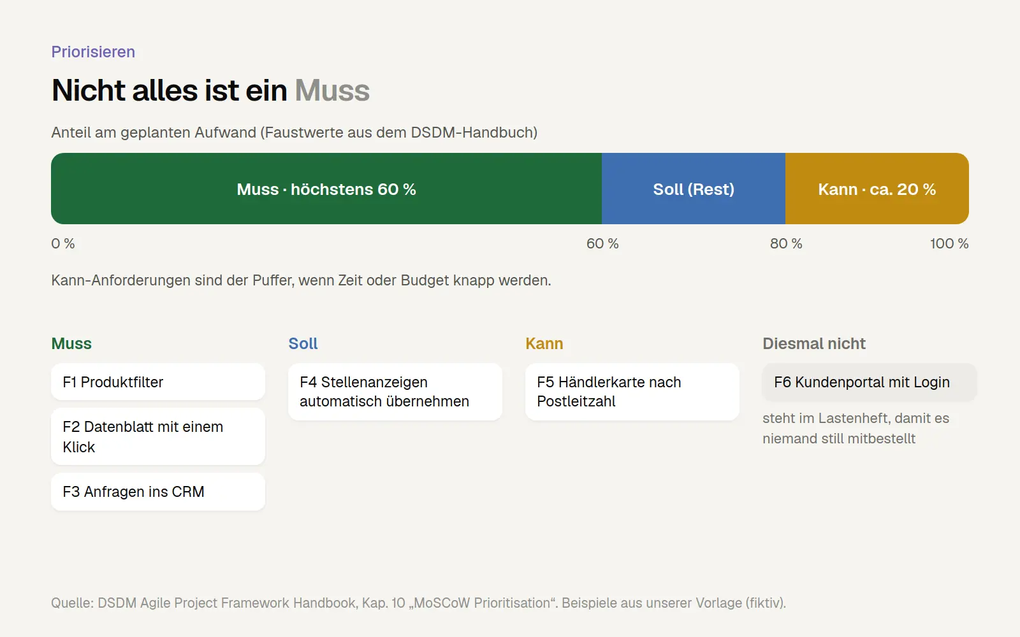This screenshot has width=1020, height=637.
Task: Click the 'Quelle: DSDM Agile Project Framework' footnote
Action: click(x=418, y=603)
